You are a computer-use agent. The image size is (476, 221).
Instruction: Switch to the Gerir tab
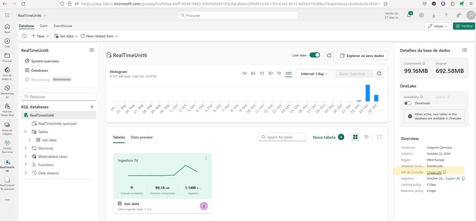coord(44,26)
